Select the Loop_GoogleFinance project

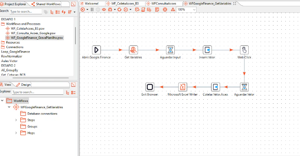15,51
